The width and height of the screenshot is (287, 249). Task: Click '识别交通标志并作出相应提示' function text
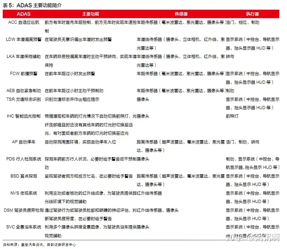click(x=72, y=99)
